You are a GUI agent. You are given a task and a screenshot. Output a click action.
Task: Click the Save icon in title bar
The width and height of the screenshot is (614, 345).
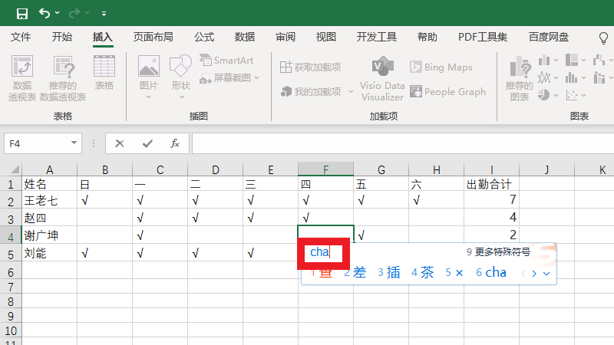click(x=21, y=13)
